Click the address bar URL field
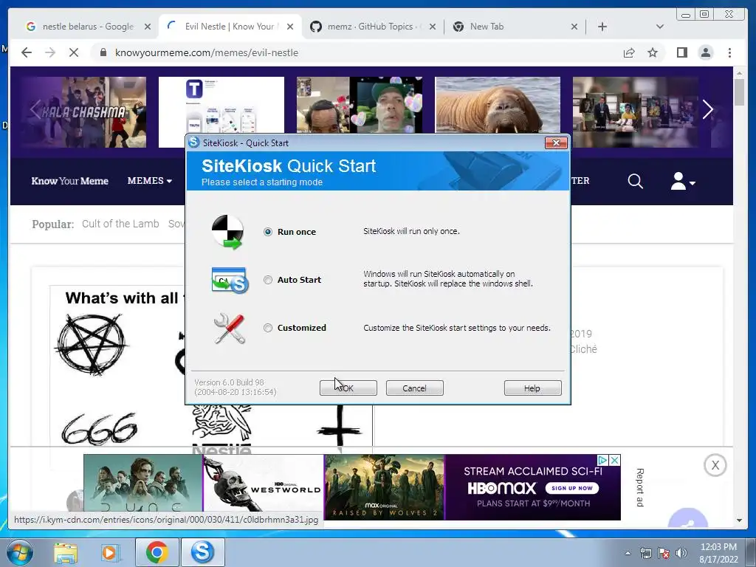Viewport: 756px width, 567px height. (x=357, y=52)
